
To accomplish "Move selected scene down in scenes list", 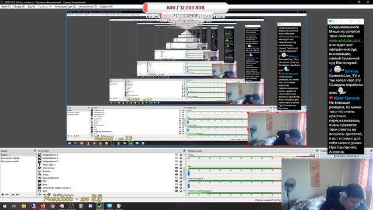I will pos(17,195).
